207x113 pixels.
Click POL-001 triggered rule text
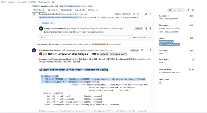[58, 62]
